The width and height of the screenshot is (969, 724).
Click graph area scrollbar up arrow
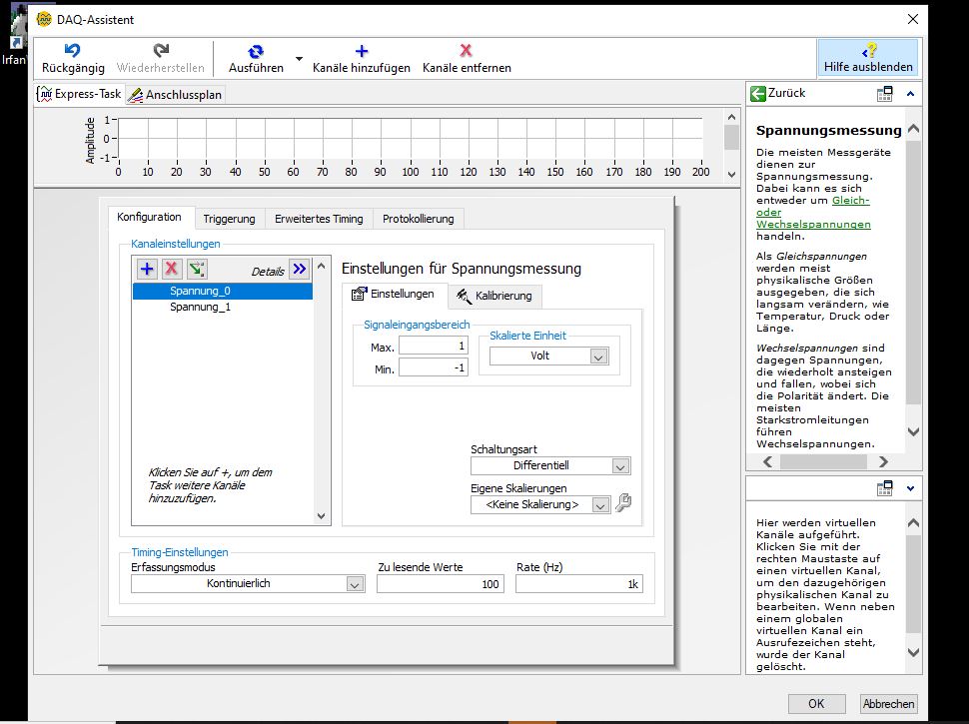point(731,118)
